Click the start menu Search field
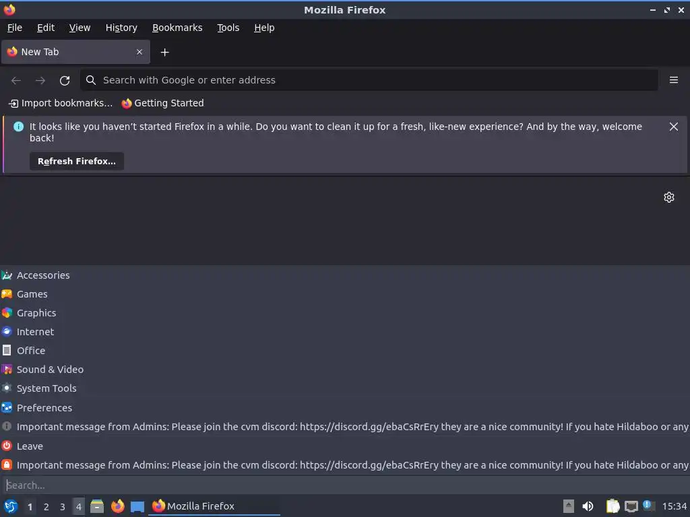This screenshot has height=517, width=690. pyautogui.click(x=345, y=485)
